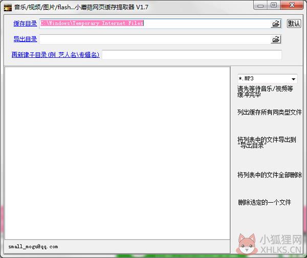The width and height of the screenshot is (307, 258).
Task: Minimize the window
Action: 260,6
